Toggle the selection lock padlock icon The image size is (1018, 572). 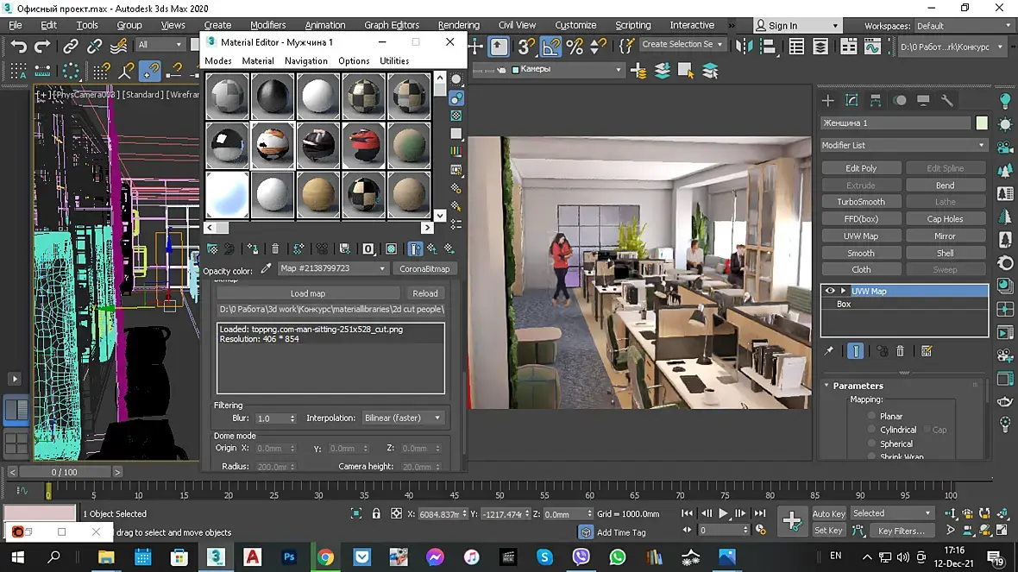(x=376, y=513)
